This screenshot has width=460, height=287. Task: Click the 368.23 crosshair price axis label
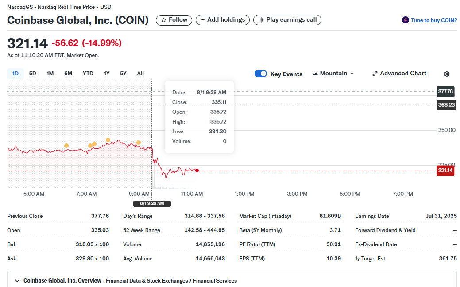click(446, 105)
